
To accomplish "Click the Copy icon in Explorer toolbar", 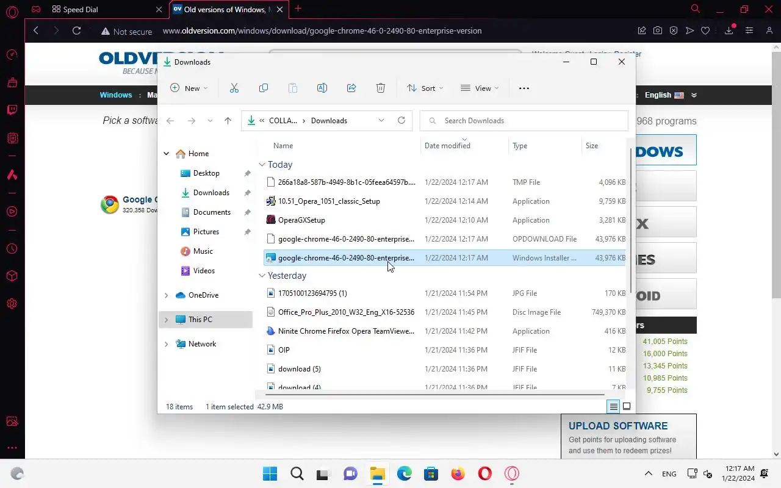I will pos(264,88).
